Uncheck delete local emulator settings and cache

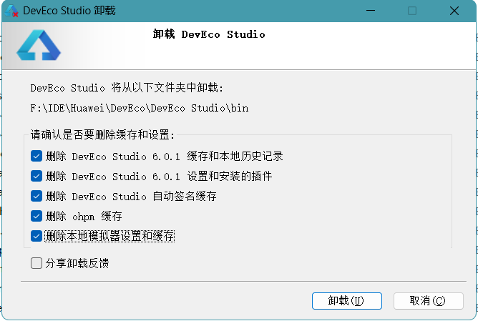tap(36, 236)
